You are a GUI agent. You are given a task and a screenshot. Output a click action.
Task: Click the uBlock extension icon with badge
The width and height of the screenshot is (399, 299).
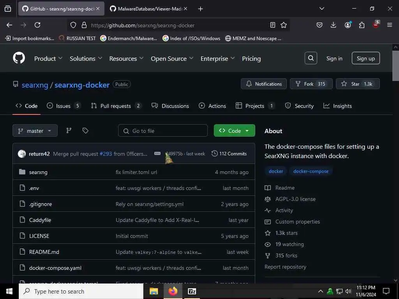click(376, 25)
